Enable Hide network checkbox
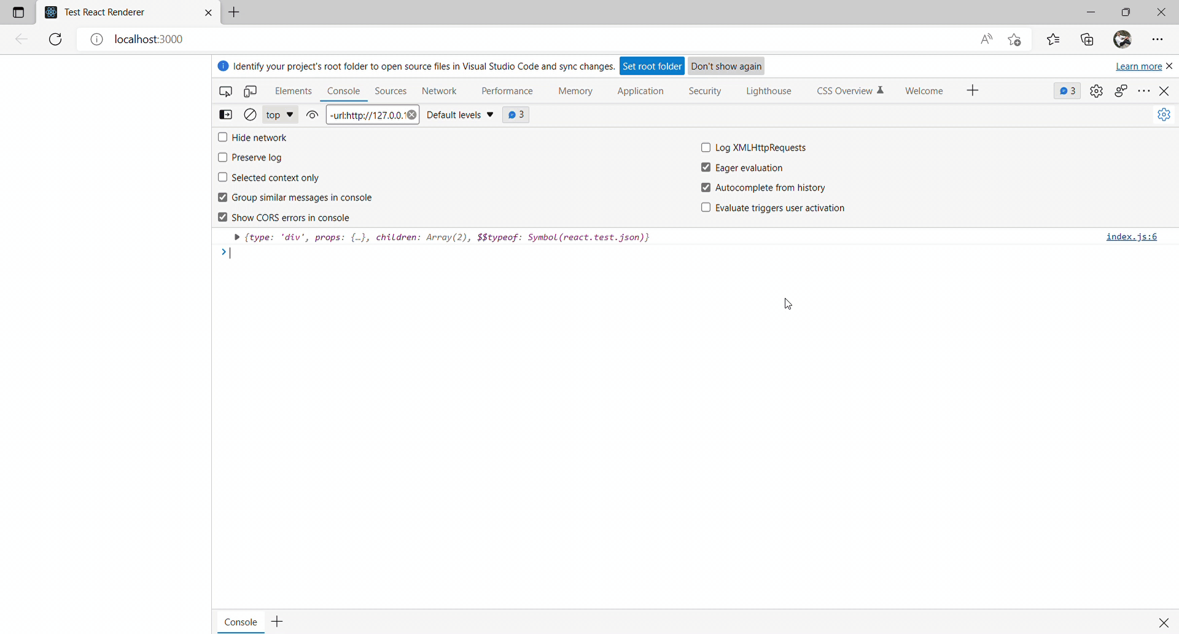This screenshot has height=634, width=1179. [x=223, y=138]
